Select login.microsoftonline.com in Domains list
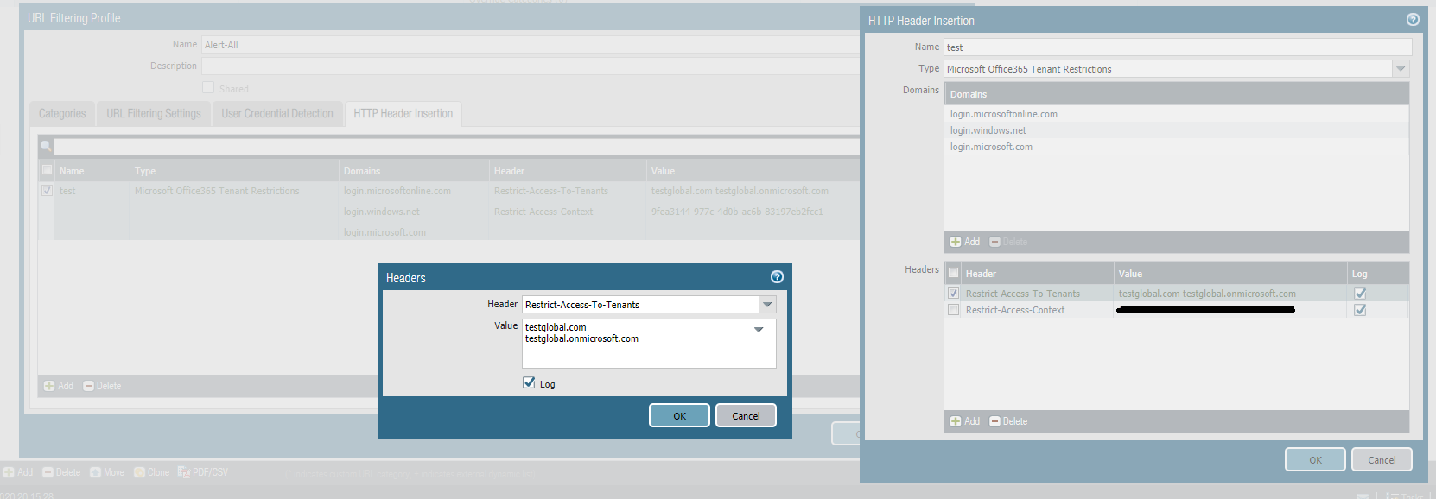 (1004, 114)
